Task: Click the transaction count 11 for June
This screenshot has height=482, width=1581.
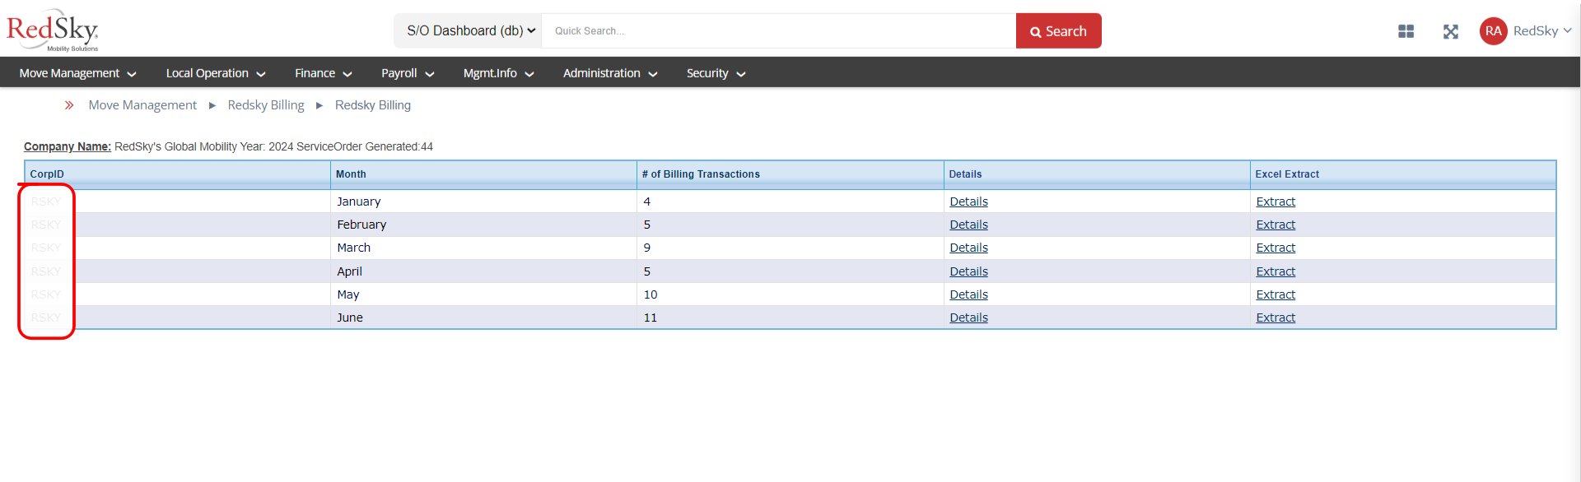Action: click(651, 317)
